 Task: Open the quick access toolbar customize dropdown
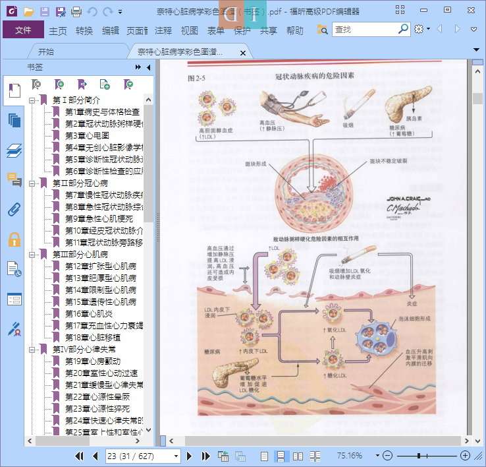(120, 12)
